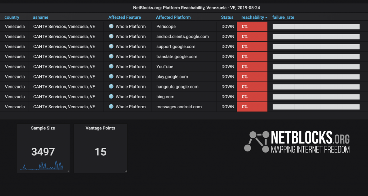This screenshot has height=196, width=368.
Task: Sort by Affected Platform column header
Action: coord(173,17)
